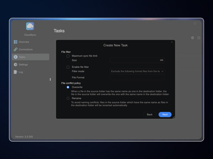
Task: Click the edit task pencil icon
Action: click(199, 38)
